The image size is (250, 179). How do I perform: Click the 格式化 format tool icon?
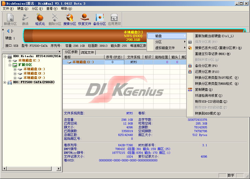point(40,19)
